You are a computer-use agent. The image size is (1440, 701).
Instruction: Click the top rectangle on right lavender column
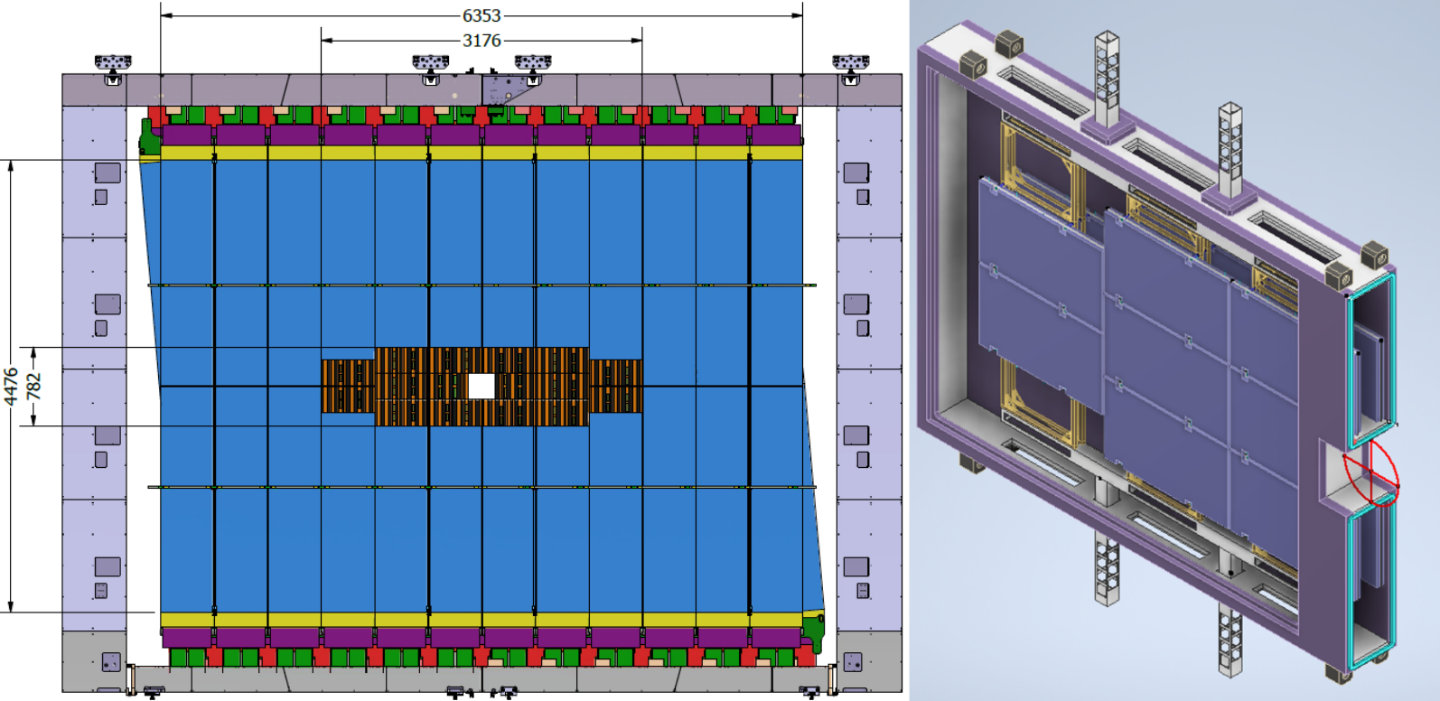click(856, 173)
